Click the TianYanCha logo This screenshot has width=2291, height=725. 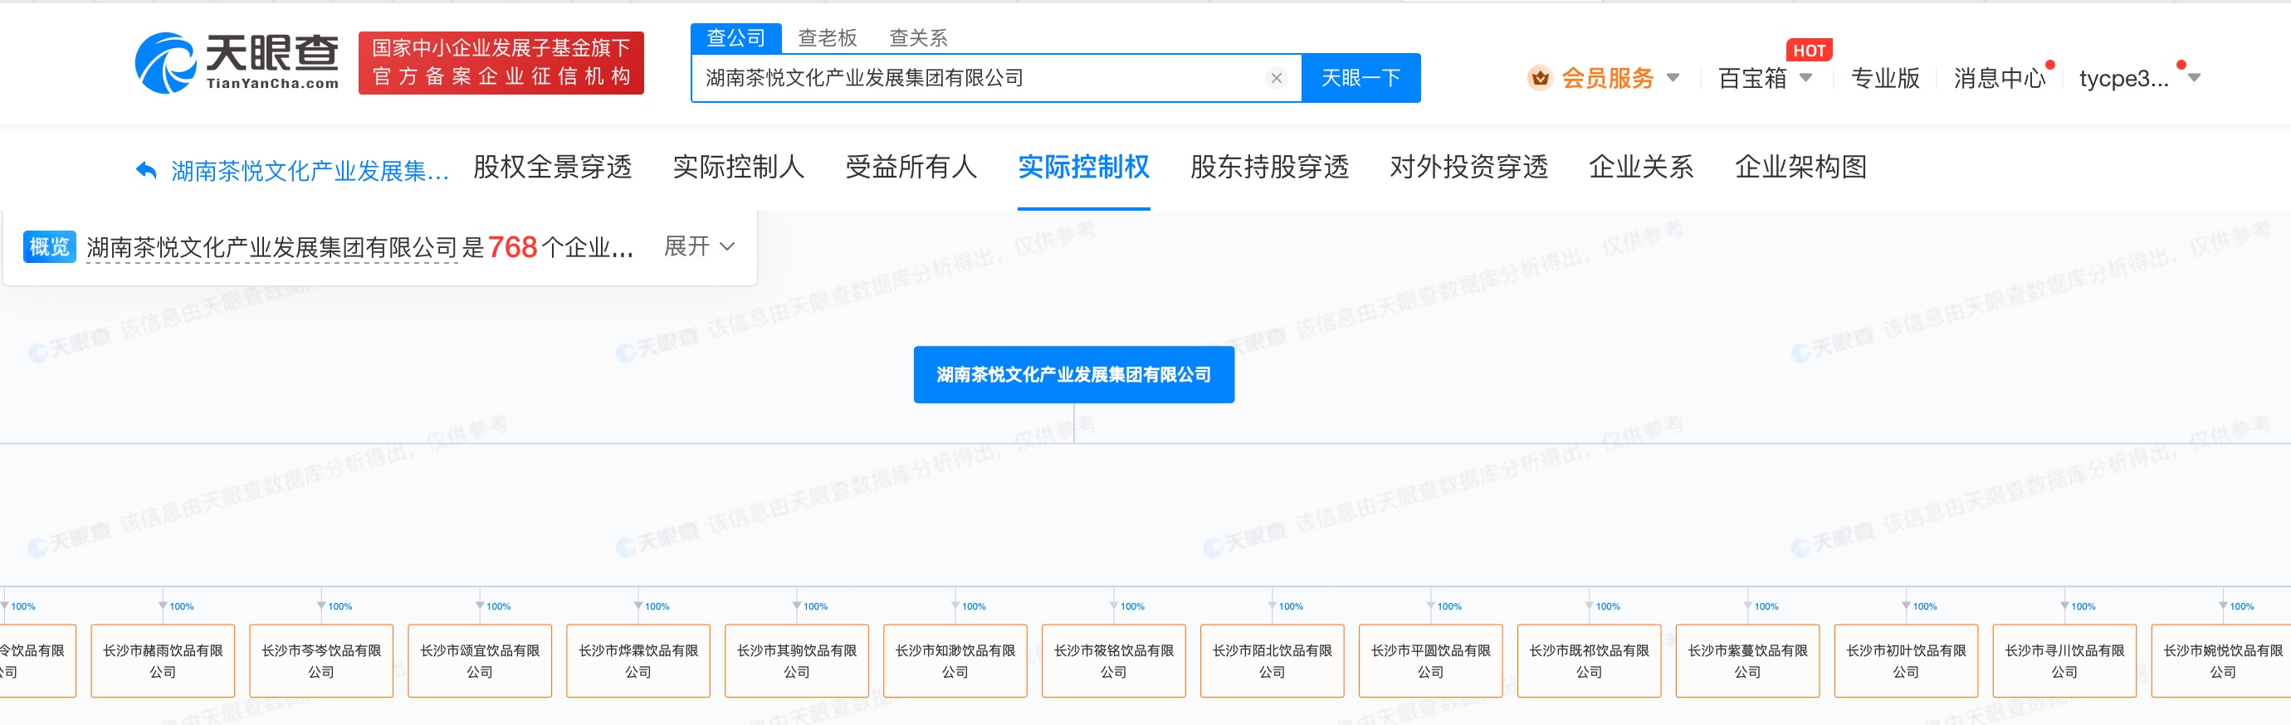(x=237, y=62)
